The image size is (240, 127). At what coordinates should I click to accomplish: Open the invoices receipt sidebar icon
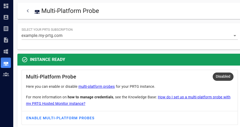tap(6, 29)
